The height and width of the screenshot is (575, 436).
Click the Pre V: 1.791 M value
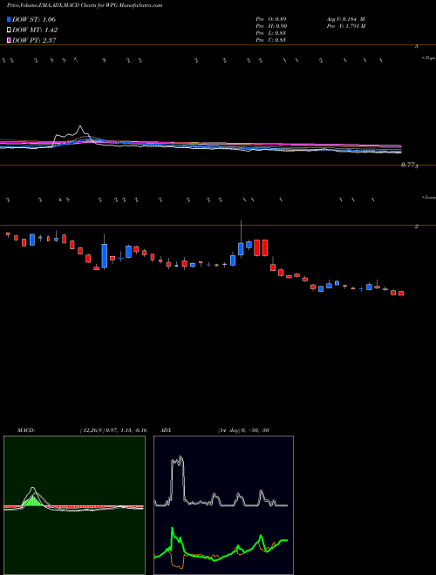[x=345, y=26]
